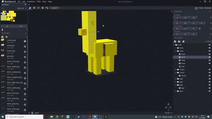Click the Import Texture icon
Viewport: 212px width, 119px height.
2,37
